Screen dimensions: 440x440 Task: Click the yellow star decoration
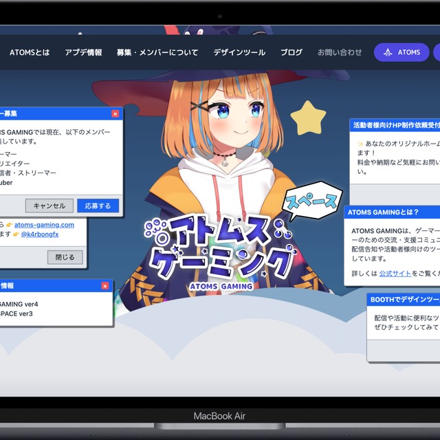[x=307, y=118]
